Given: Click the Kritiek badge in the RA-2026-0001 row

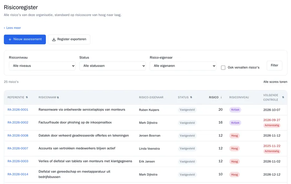Looking at the screenshot, I should 235,110.
